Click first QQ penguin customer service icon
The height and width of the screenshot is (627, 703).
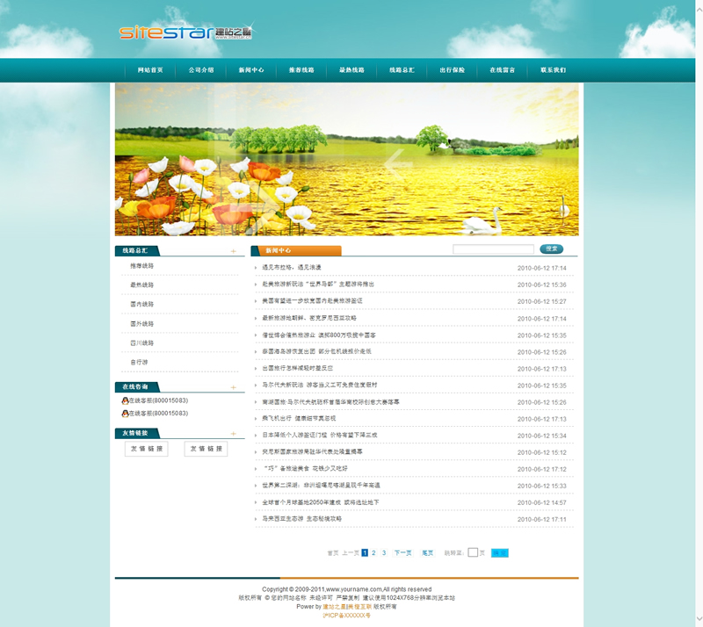click(x=125, y=400)
